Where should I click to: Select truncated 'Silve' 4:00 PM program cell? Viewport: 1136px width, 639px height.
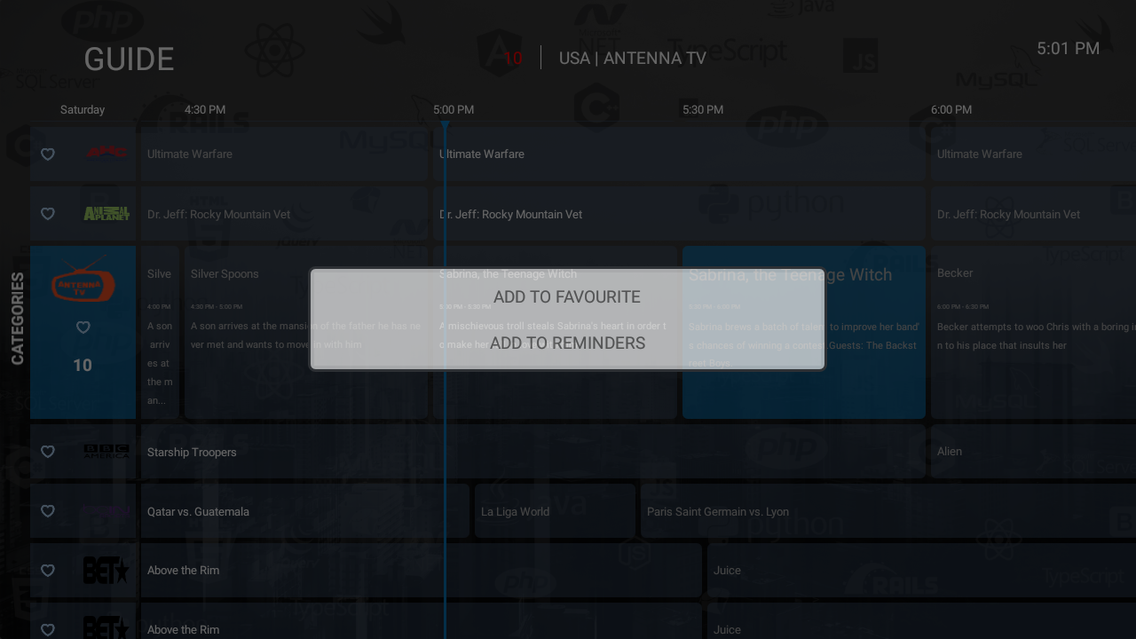(160, 332)
